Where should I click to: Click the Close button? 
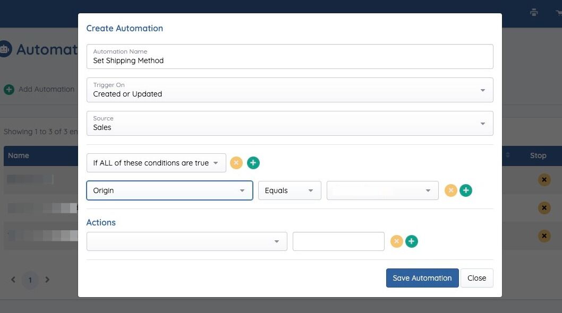click(476, 278)
